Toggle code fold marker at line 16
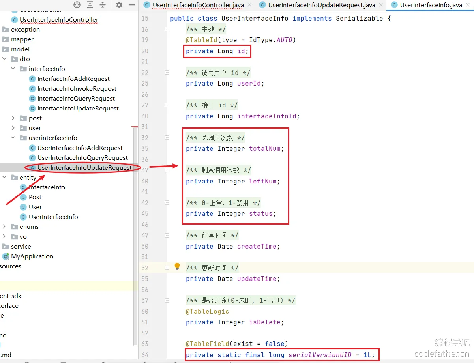Screen dimensions: 474x363 (x=167, y=29)
